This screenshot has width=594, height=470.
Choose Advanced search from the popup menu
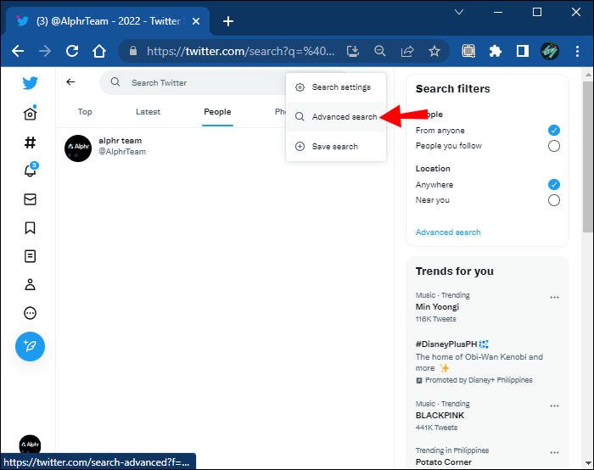344,117
